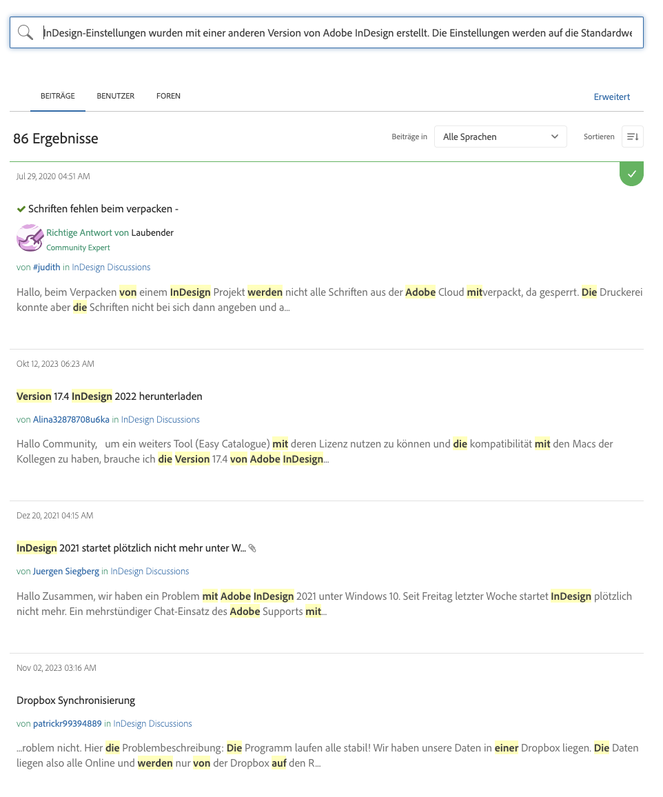Viewport: 663px width, 797px height.
Task: Click Laubender's profile avatar
Action: click(x=30, y=238)
